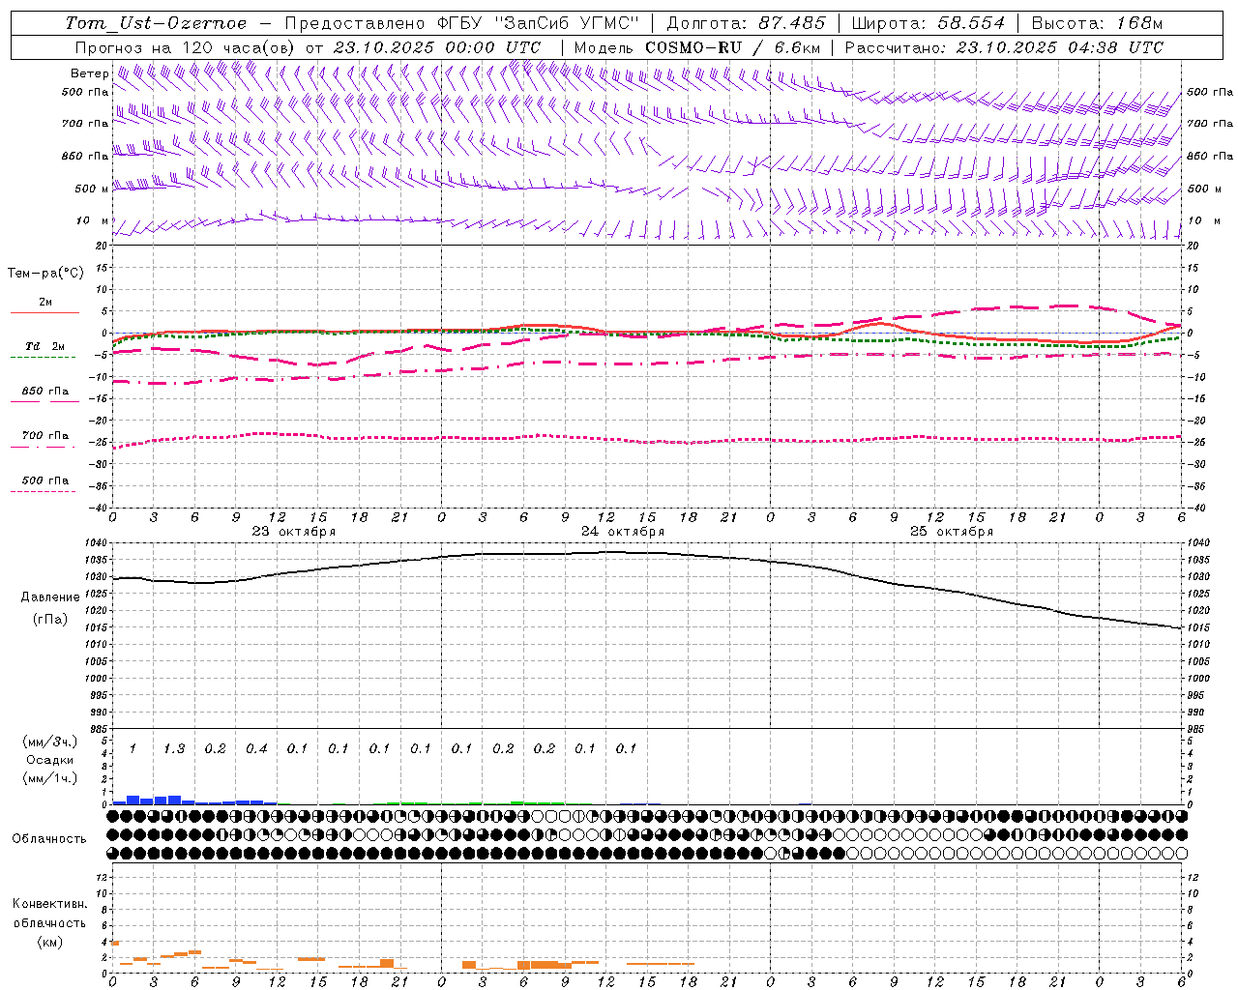Image resolution: width=1238 pixels, height=990 pixels.
Task: Click the forecast start time 23.10.2025 00:00 UTC
Action: tap(436, 47)
